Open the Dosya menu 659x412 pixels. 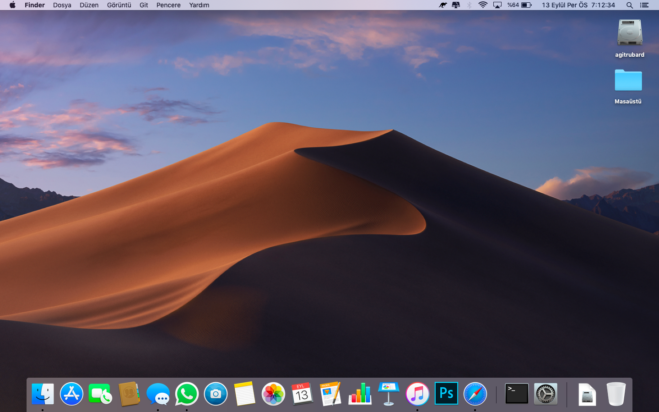62,5
